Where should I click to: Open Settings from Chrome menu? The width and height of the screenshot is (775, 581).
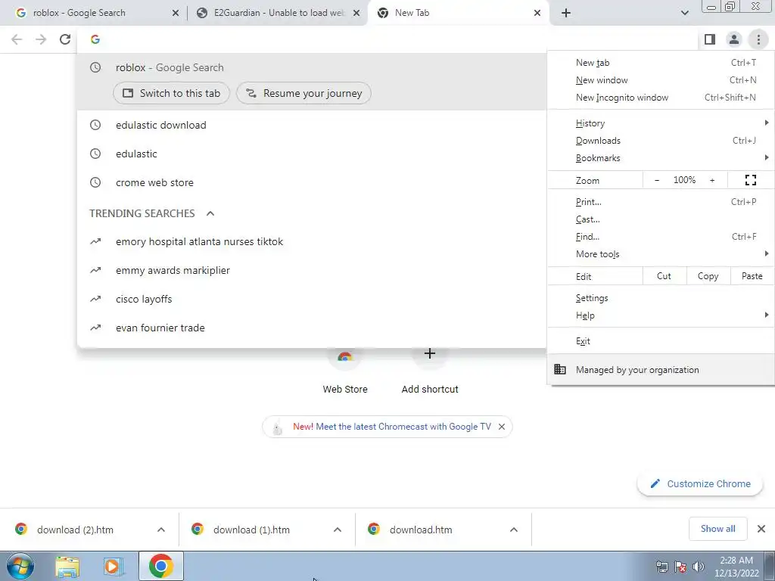click(661, 298)
